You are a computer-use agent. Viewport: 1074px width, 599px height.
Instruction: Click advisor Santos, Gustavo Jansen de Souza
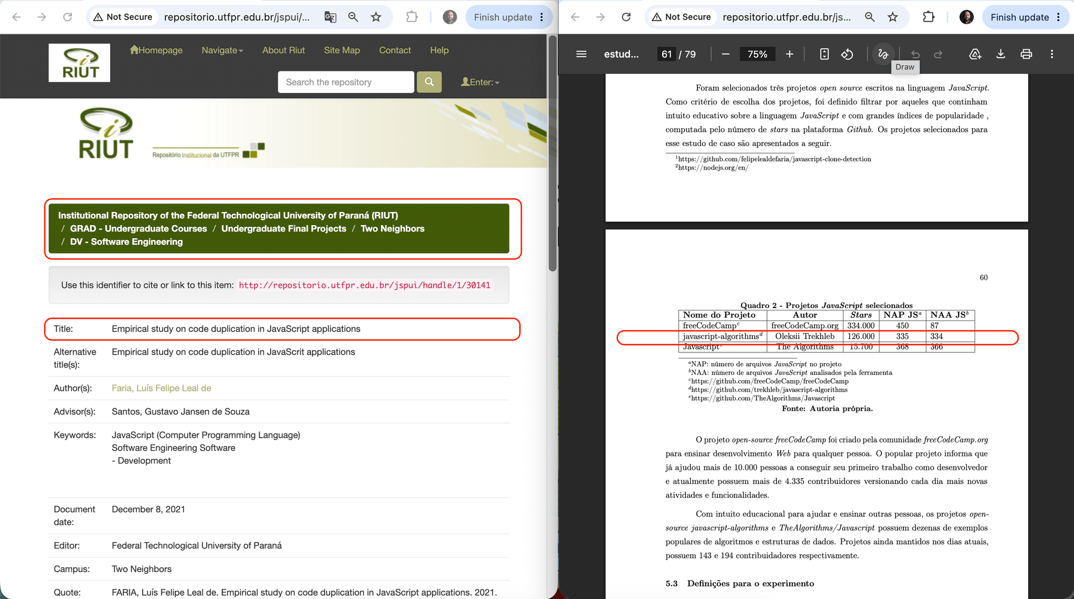pyautogui.click(x=181, y=412)
